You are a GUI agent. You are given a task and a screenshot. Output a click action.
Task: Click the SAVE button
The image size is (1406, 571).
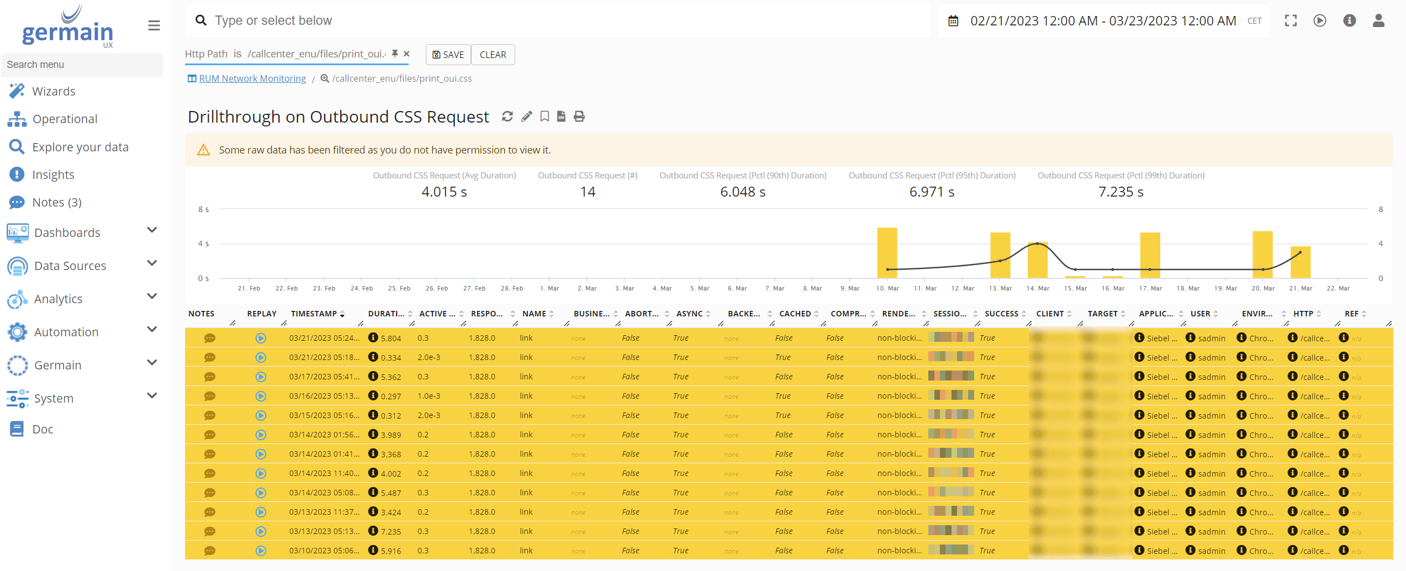[x=448, y=55]
